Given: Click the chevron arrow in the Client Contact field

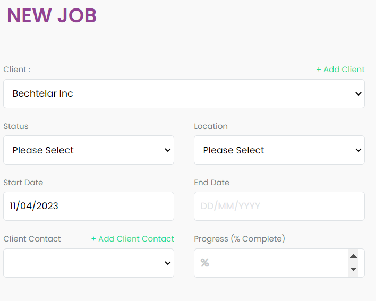Looking at the screenshot, I should tap(168, 263).
